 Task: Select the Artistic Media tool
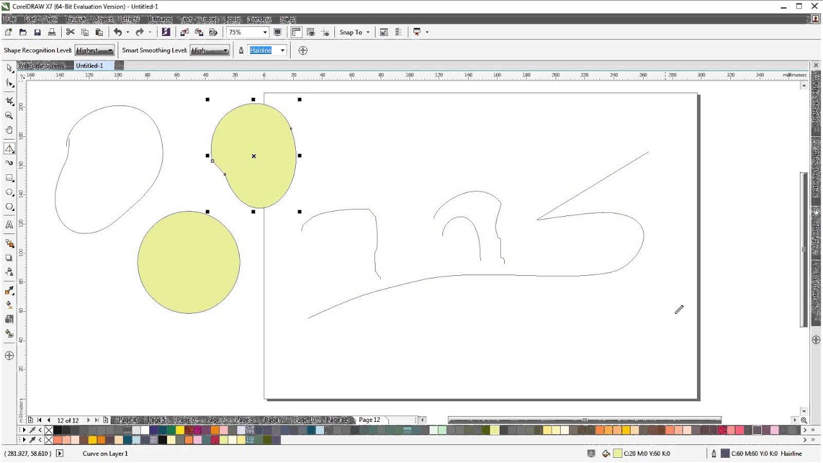9,163
